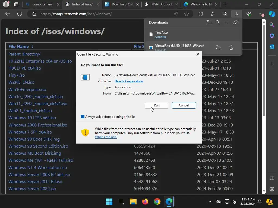Uncheck Always ask before opening this file
Screen dimensions: 278x208
[x=83, y=117]
